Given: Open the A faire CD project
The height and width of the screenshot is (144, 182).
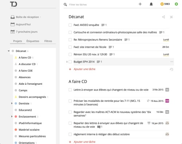Looking at the screenshot, I should coord(25,57).
